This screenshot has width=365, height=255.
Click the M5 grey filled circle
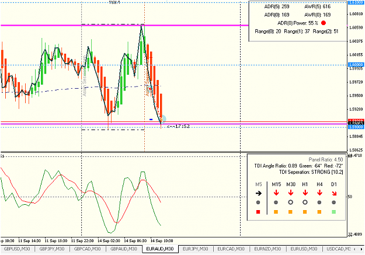click(x=258, y=202)
